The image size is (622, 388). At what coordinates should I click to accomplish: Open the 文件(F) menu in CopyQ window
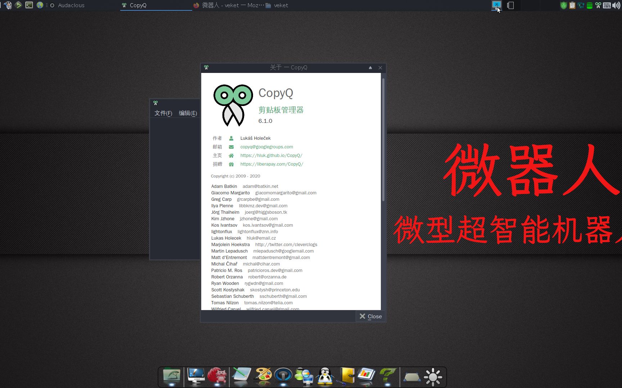click(163, 113)
